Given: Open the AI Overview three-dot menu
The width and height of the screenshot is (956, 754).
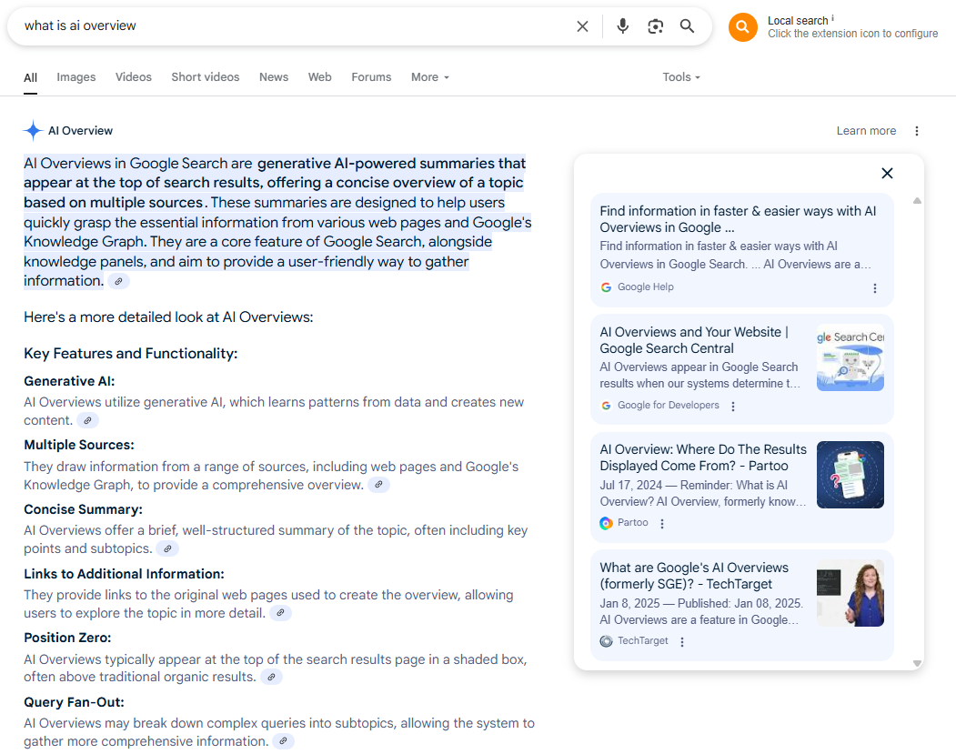Looking at the screenshot, I should coord(916,131).
